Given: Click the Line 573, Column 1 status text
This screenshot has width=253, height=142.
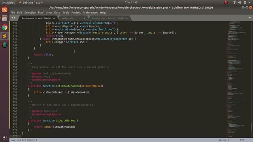Looking at the screenshot, I should click(x=27, y=140).
